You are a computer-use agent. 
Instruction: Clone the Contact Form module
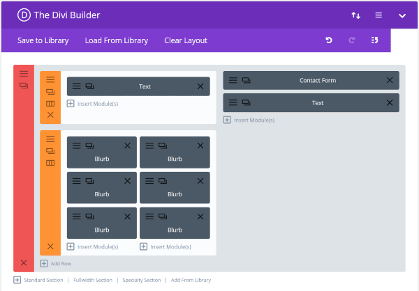coord(246,80)
